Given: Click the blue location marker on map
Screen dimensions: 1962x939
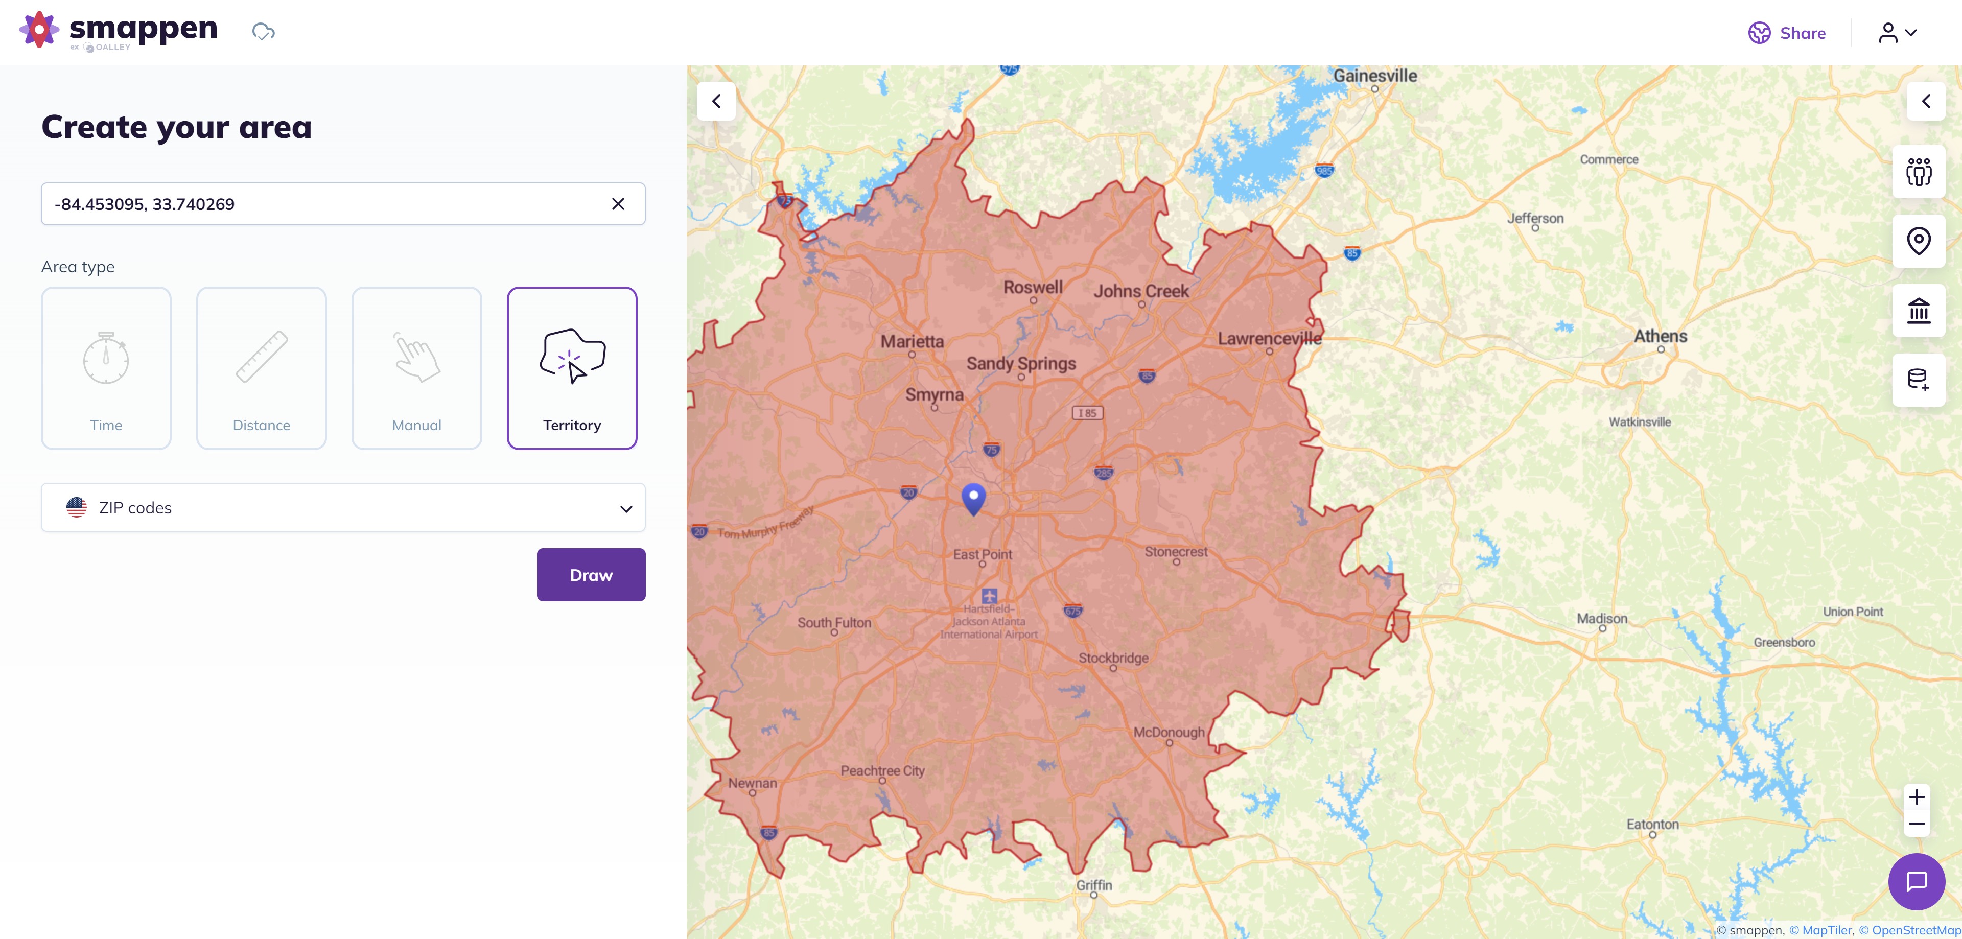Looking at the screenshot, I should click(973, 498).
